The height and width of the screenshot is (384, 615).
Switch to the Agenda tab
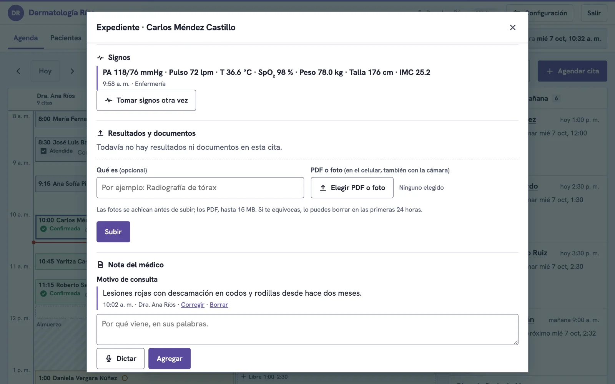pyautogui.click(x=26, y=38)
